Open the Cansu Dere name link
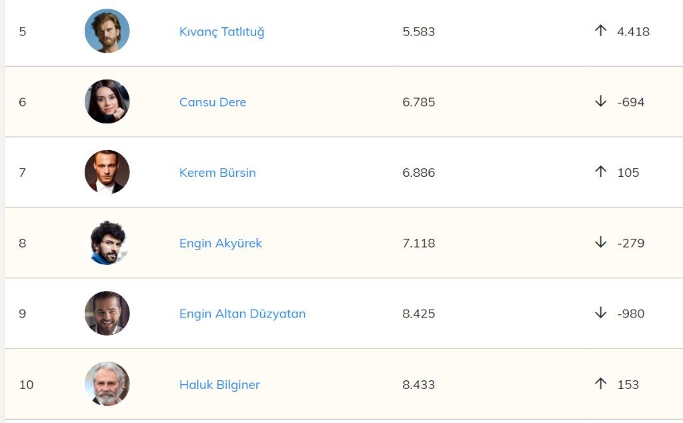The width and height of the screenshot is (683, 423). pos(213,102)
